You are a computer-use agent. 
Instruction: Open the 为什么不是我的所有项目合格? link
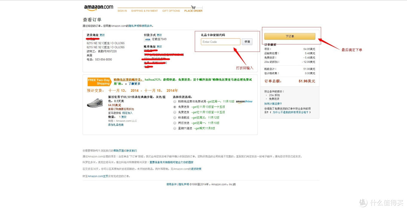tap(291, 112)
